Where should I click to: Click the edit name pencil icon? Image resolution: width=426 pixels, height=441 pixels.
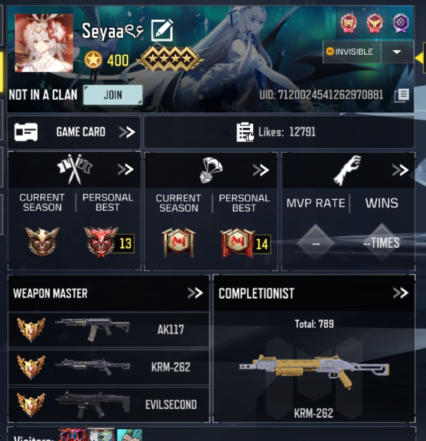pyautogui.click(x=162, y=30)
